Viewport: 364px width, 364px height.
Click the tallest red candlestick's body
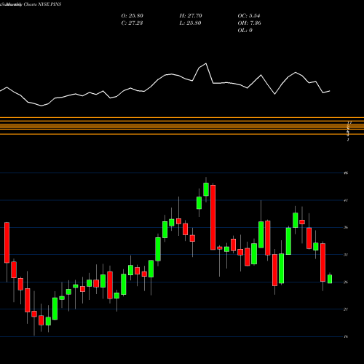coord(213,217)
